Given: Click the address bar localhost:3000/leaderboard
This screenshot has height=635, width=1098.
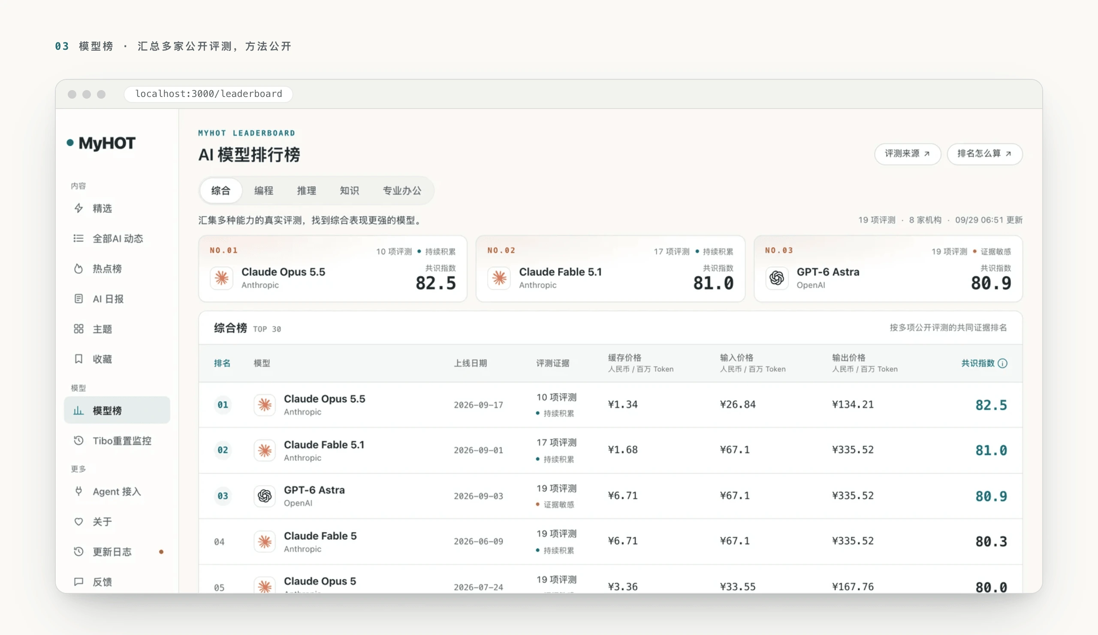Looking at the screenshot, I should click(x=208, y=94).
